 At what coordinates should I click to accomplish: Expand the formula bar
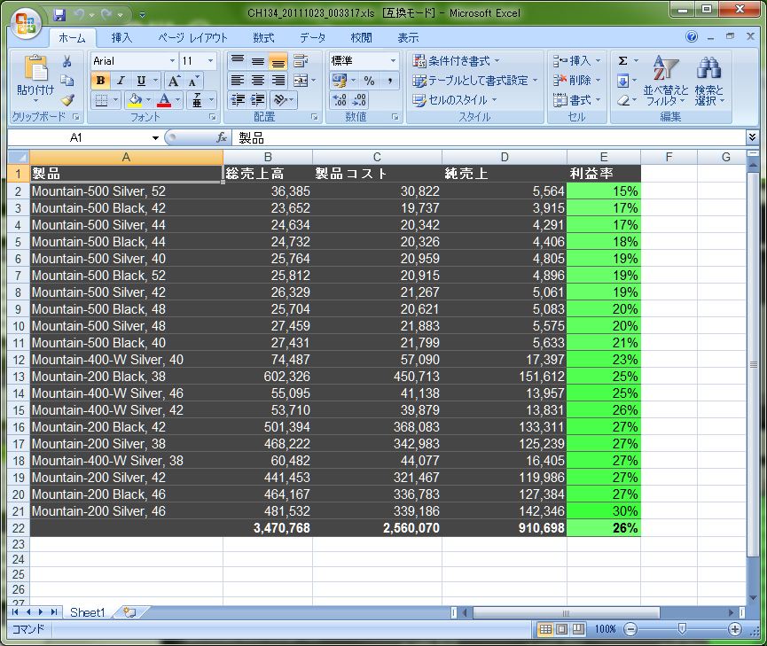752,137
